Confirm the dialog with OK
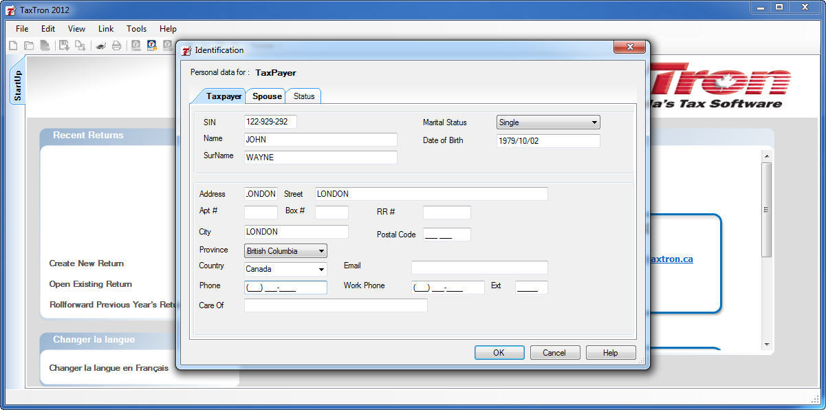Screen dimensions: 826x410 tap(499, 352)
